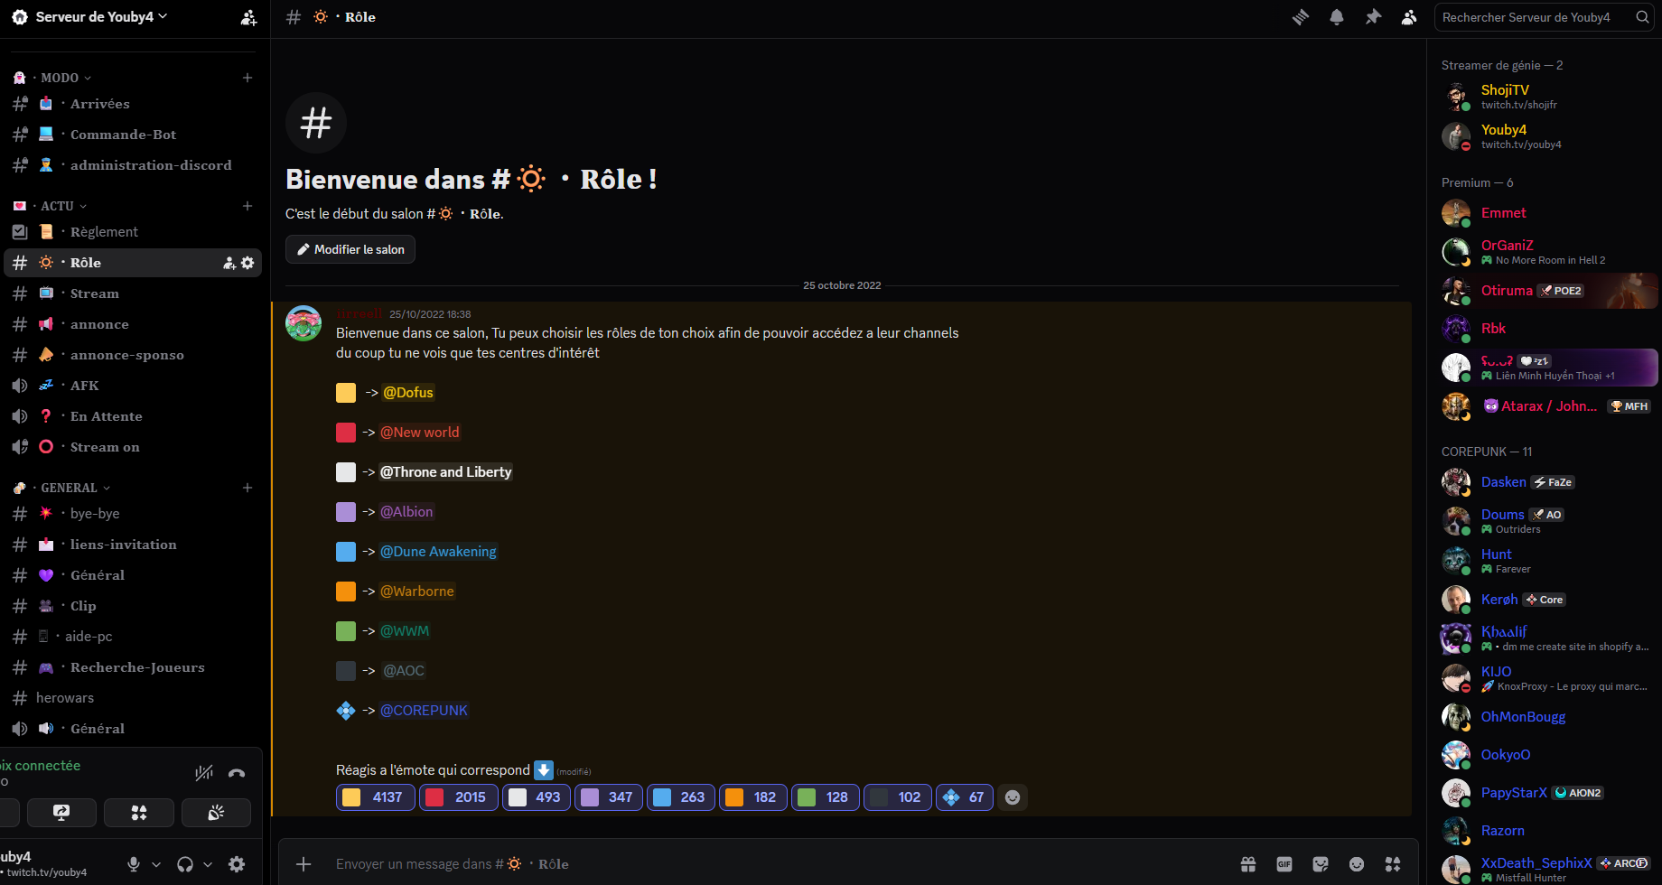Click the @Throne and Liberty role mention

pyautogui.click(x=445, y=472)
